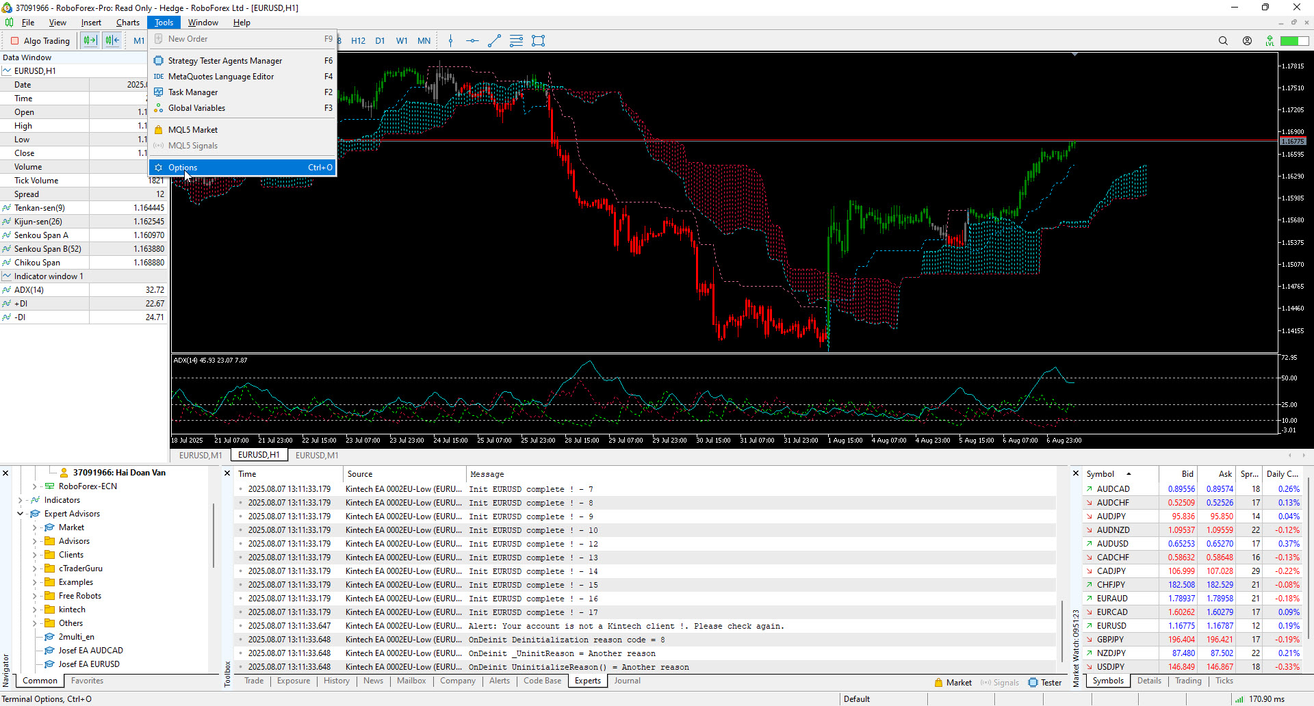
Task: Expand the Indicators tree node
Action: (21, 500)
